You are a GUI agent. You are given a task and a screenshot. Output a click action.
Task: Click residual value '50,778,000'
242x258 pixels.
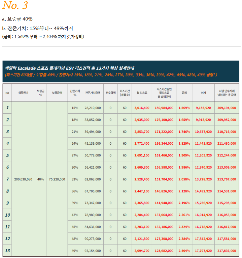point(93,155)
